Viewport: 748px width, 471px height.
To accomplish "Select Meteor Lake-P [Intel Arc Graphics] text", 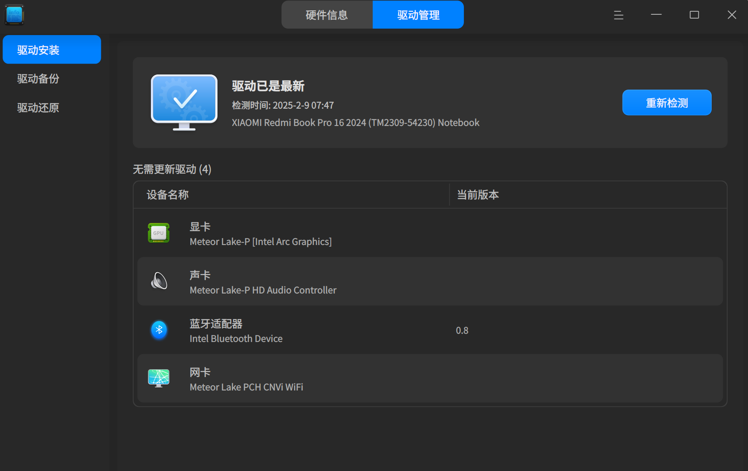I will pos(261,242).
